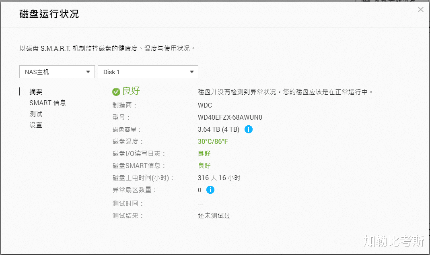
Task: Switch to the SMART 信息 tab
Action: 48,103
